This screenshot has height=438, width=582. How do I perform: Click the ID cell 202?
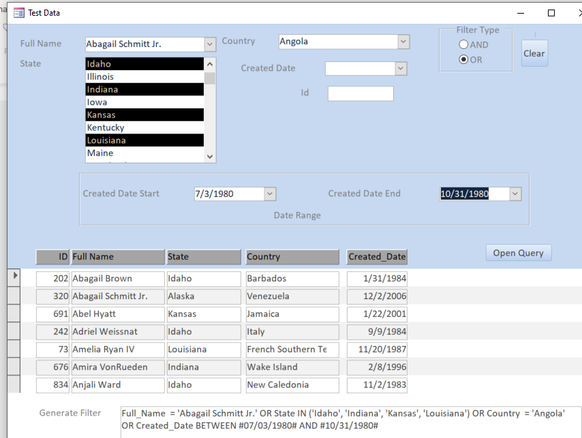(x=52, y=279)
